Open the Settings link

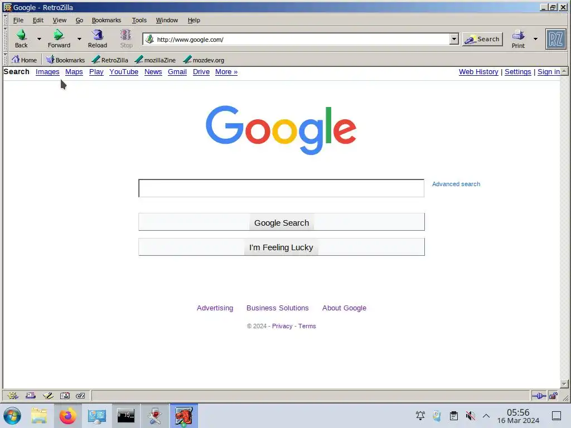518,72
